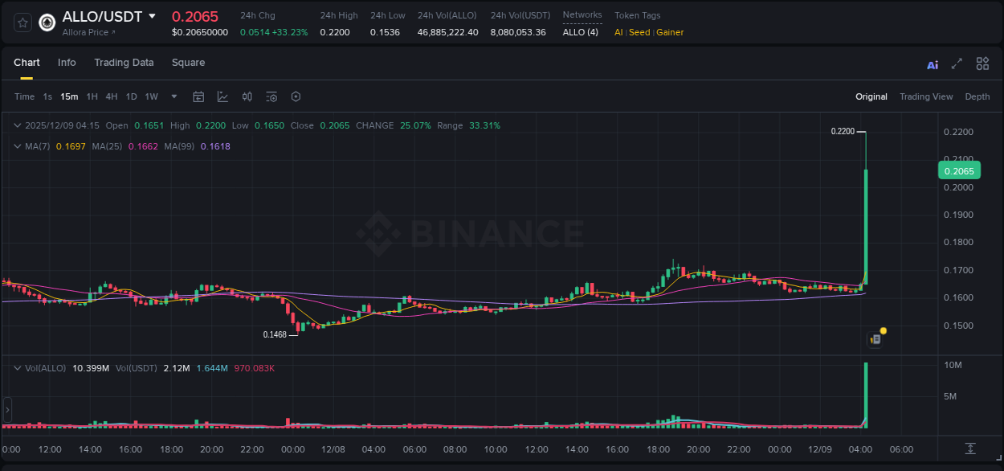Switch to the Trading Data tab
The image size is (1004, 471).
124,62
